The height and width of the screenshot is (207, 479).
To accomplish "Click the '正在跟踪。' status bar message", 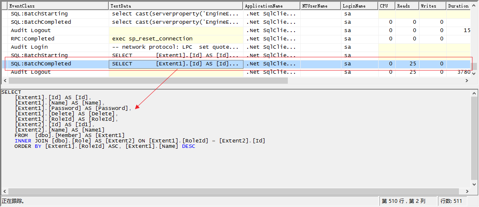I will [x=13, y=201].
